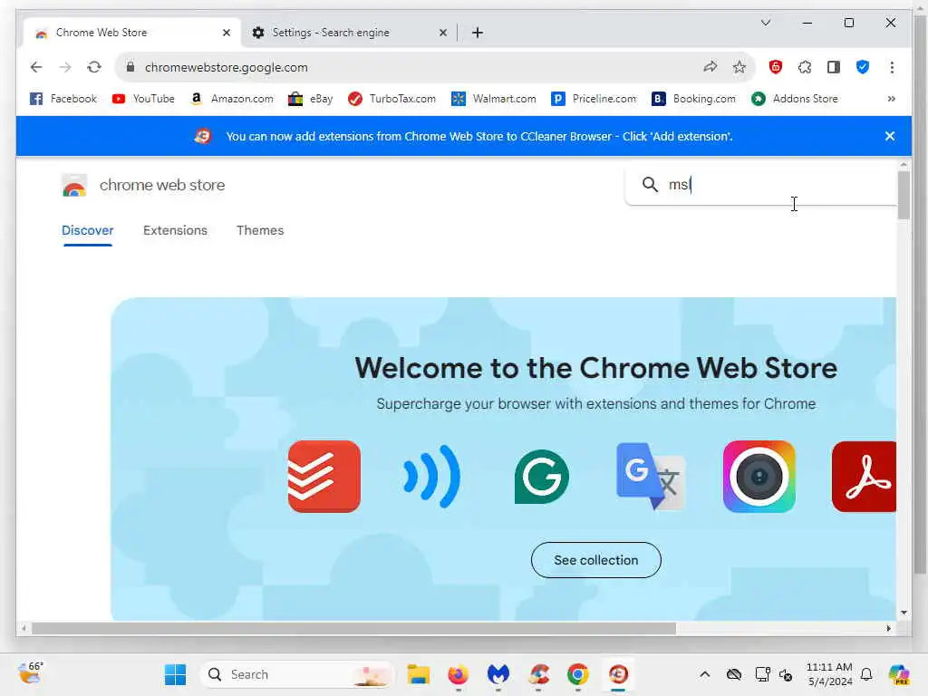928x696 pixels.
Task: Switch to the Extensions tab
Action: 175,230
